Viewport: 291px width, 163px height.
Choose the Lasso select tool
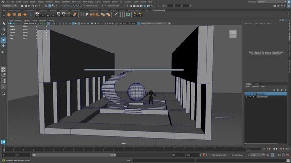pyautogui.click(x=4, y=29)
